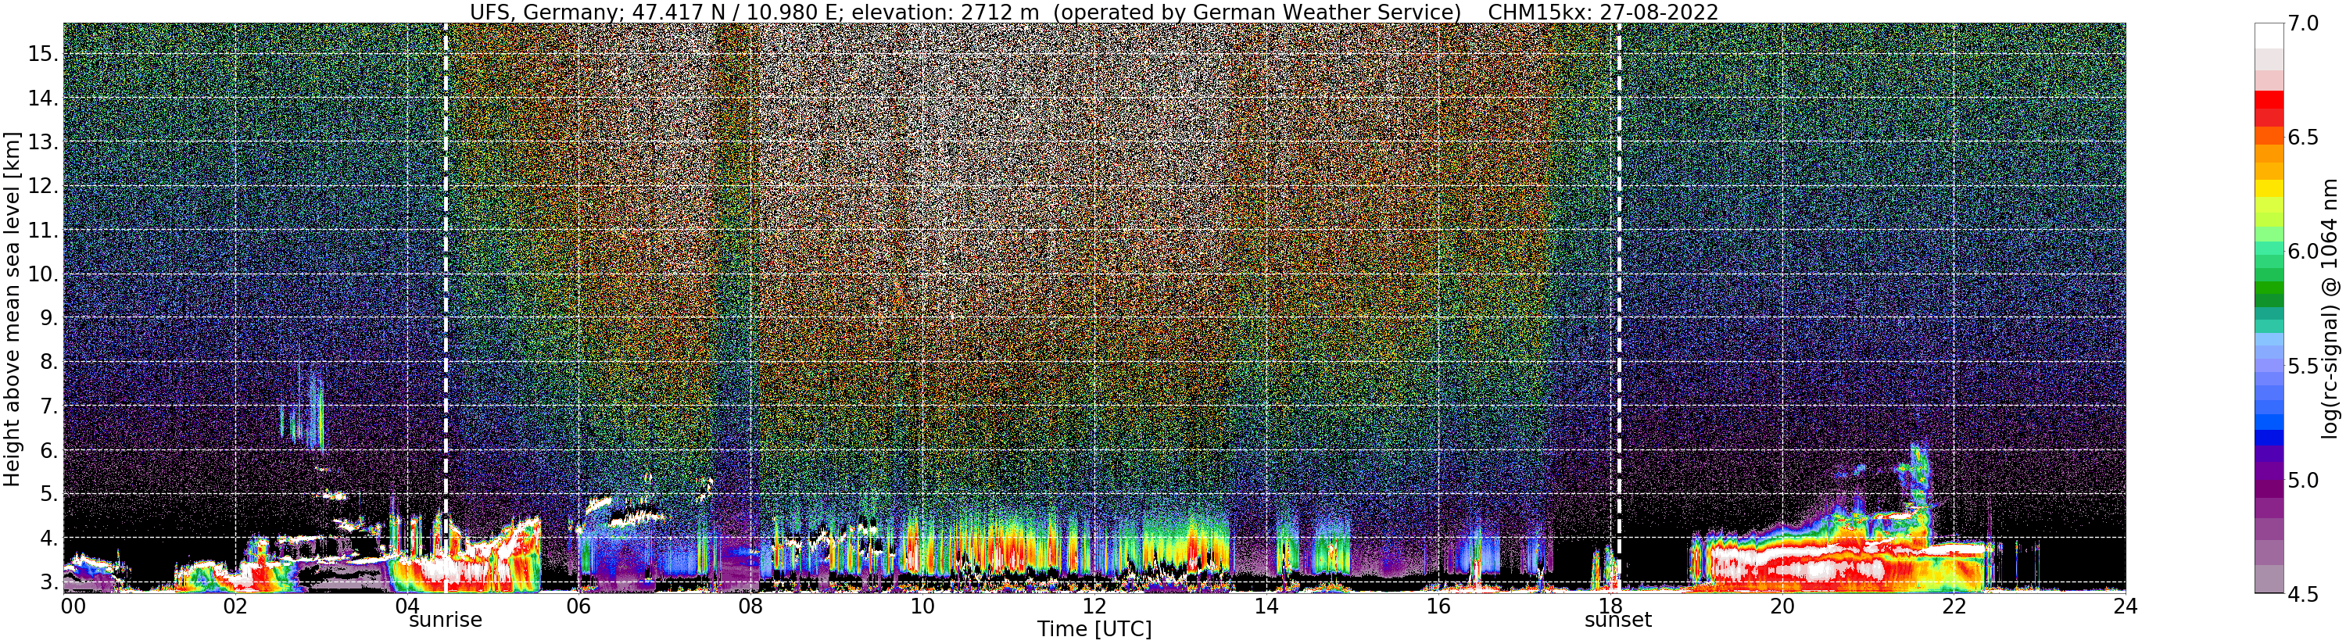Click the '24' tick on the time axis
Viewport: 2346px width, 644px height.
click(2125, 605)
